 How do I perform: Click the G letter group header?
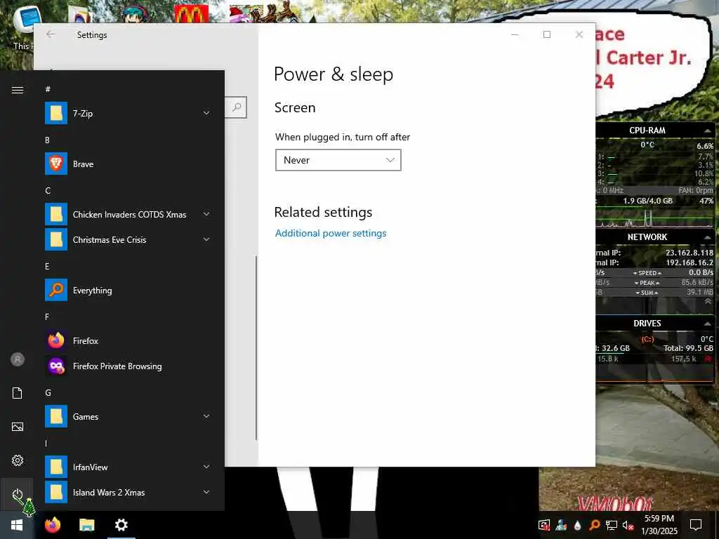pos(48,393)
